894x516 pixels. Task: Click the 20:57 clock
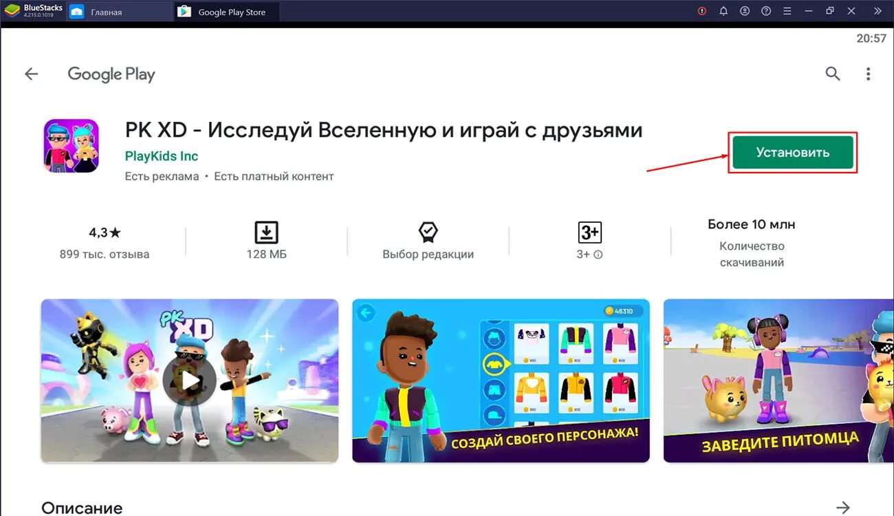(871, 39)
